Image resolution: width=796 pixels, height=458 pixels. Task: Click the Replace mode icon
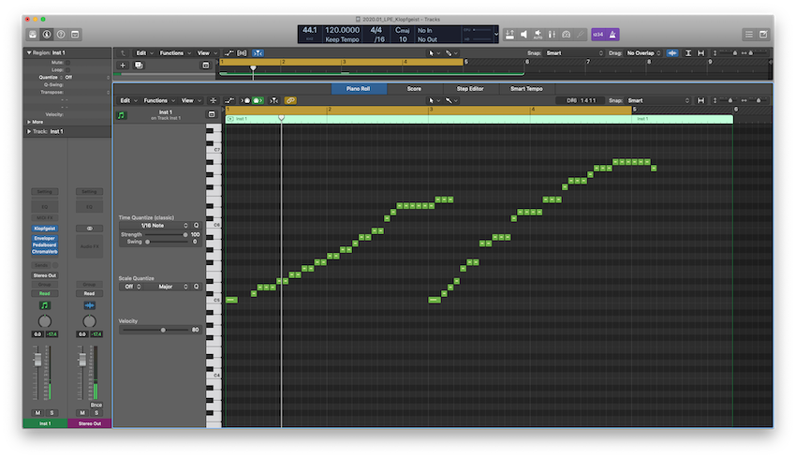tap(509, 35)
